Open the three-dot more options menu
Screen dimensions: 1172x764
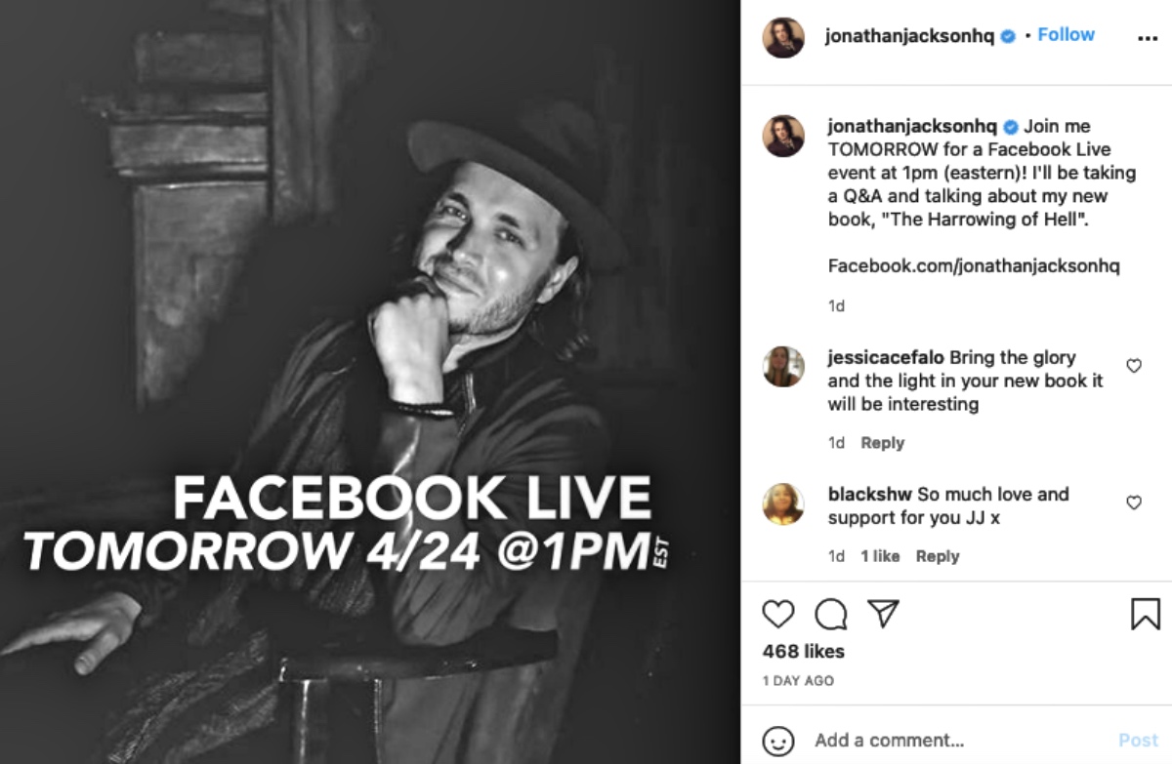1149,38
